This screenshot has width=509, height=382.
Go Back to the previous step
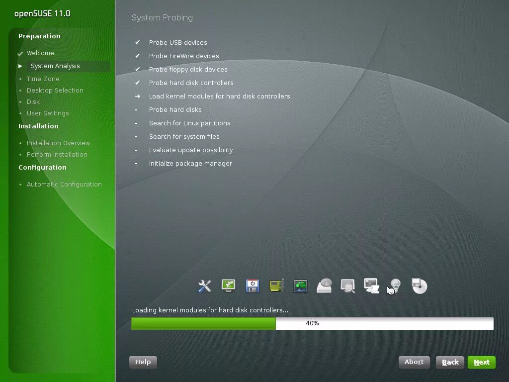pyautogui.click(x=450, y=362)
